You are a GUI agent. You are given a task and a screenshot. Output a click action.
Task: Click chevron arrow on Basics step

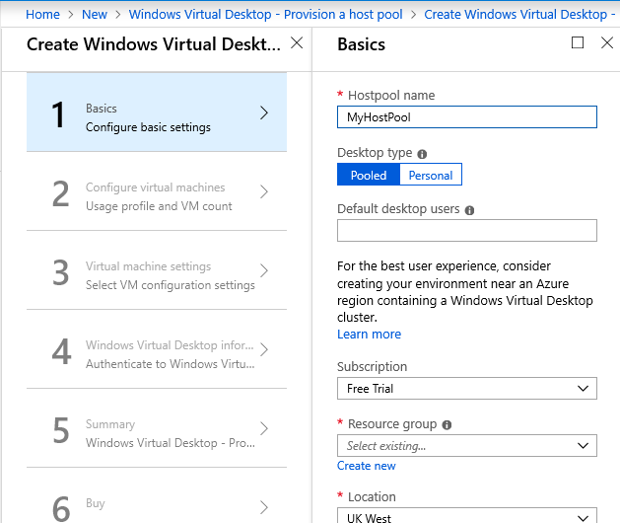264,112
